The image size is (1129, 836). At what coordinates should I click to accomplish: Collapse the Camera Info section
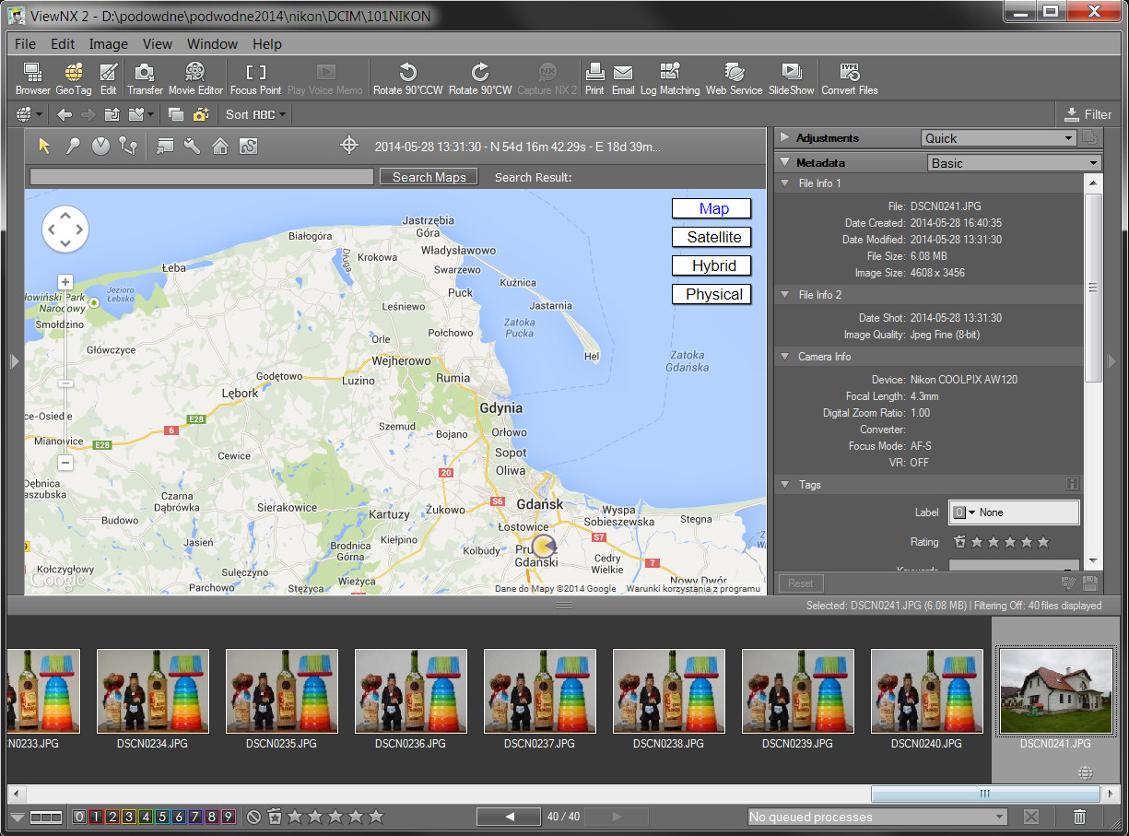point(784,357)
